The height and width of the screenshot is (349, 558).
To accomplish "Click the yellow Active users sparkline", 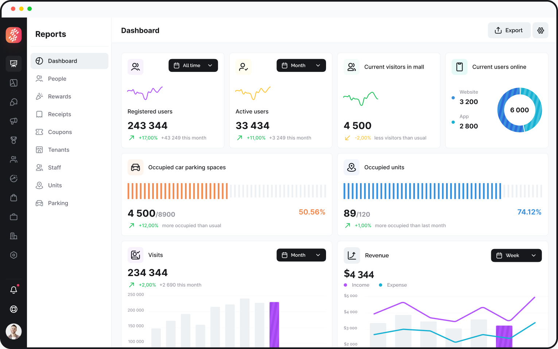I will point(253,93).
